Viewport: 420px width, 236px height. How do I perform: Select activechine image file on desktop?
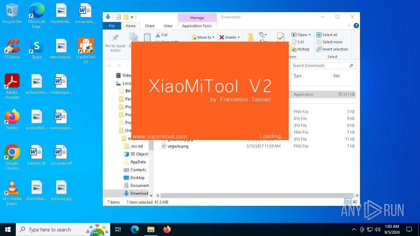tap(37, 84)
